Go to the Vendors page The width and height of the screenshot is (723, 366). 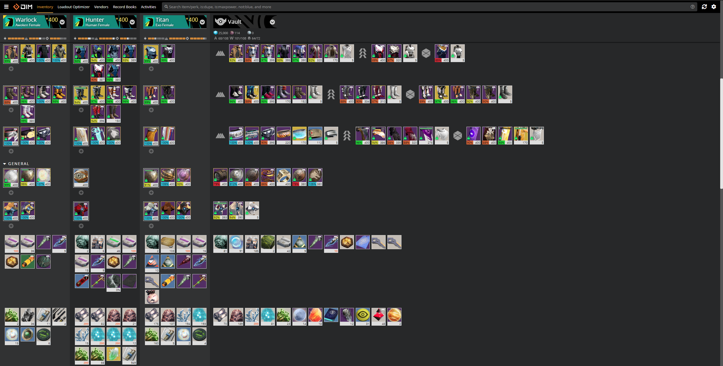coord(101,7)
